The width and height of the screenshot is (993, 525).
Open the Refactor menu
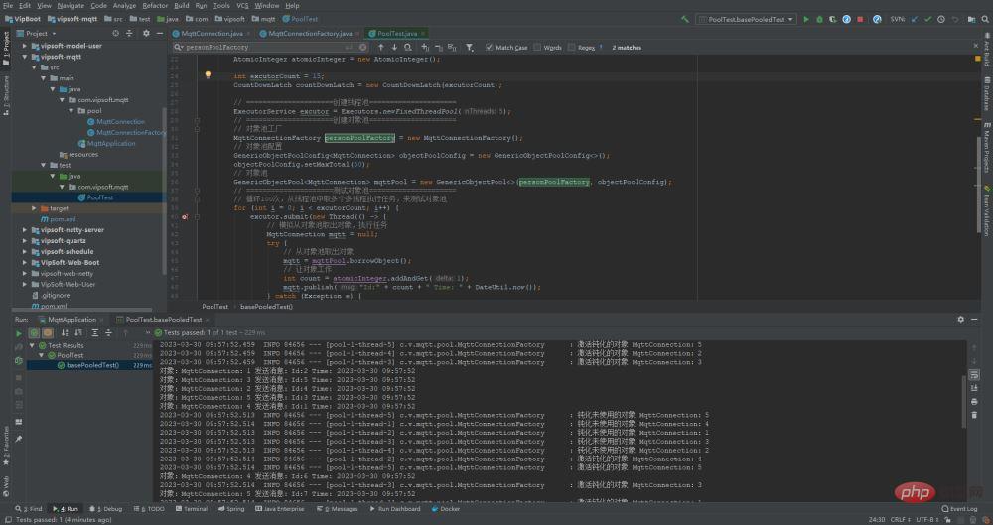[x=155, y=5]
